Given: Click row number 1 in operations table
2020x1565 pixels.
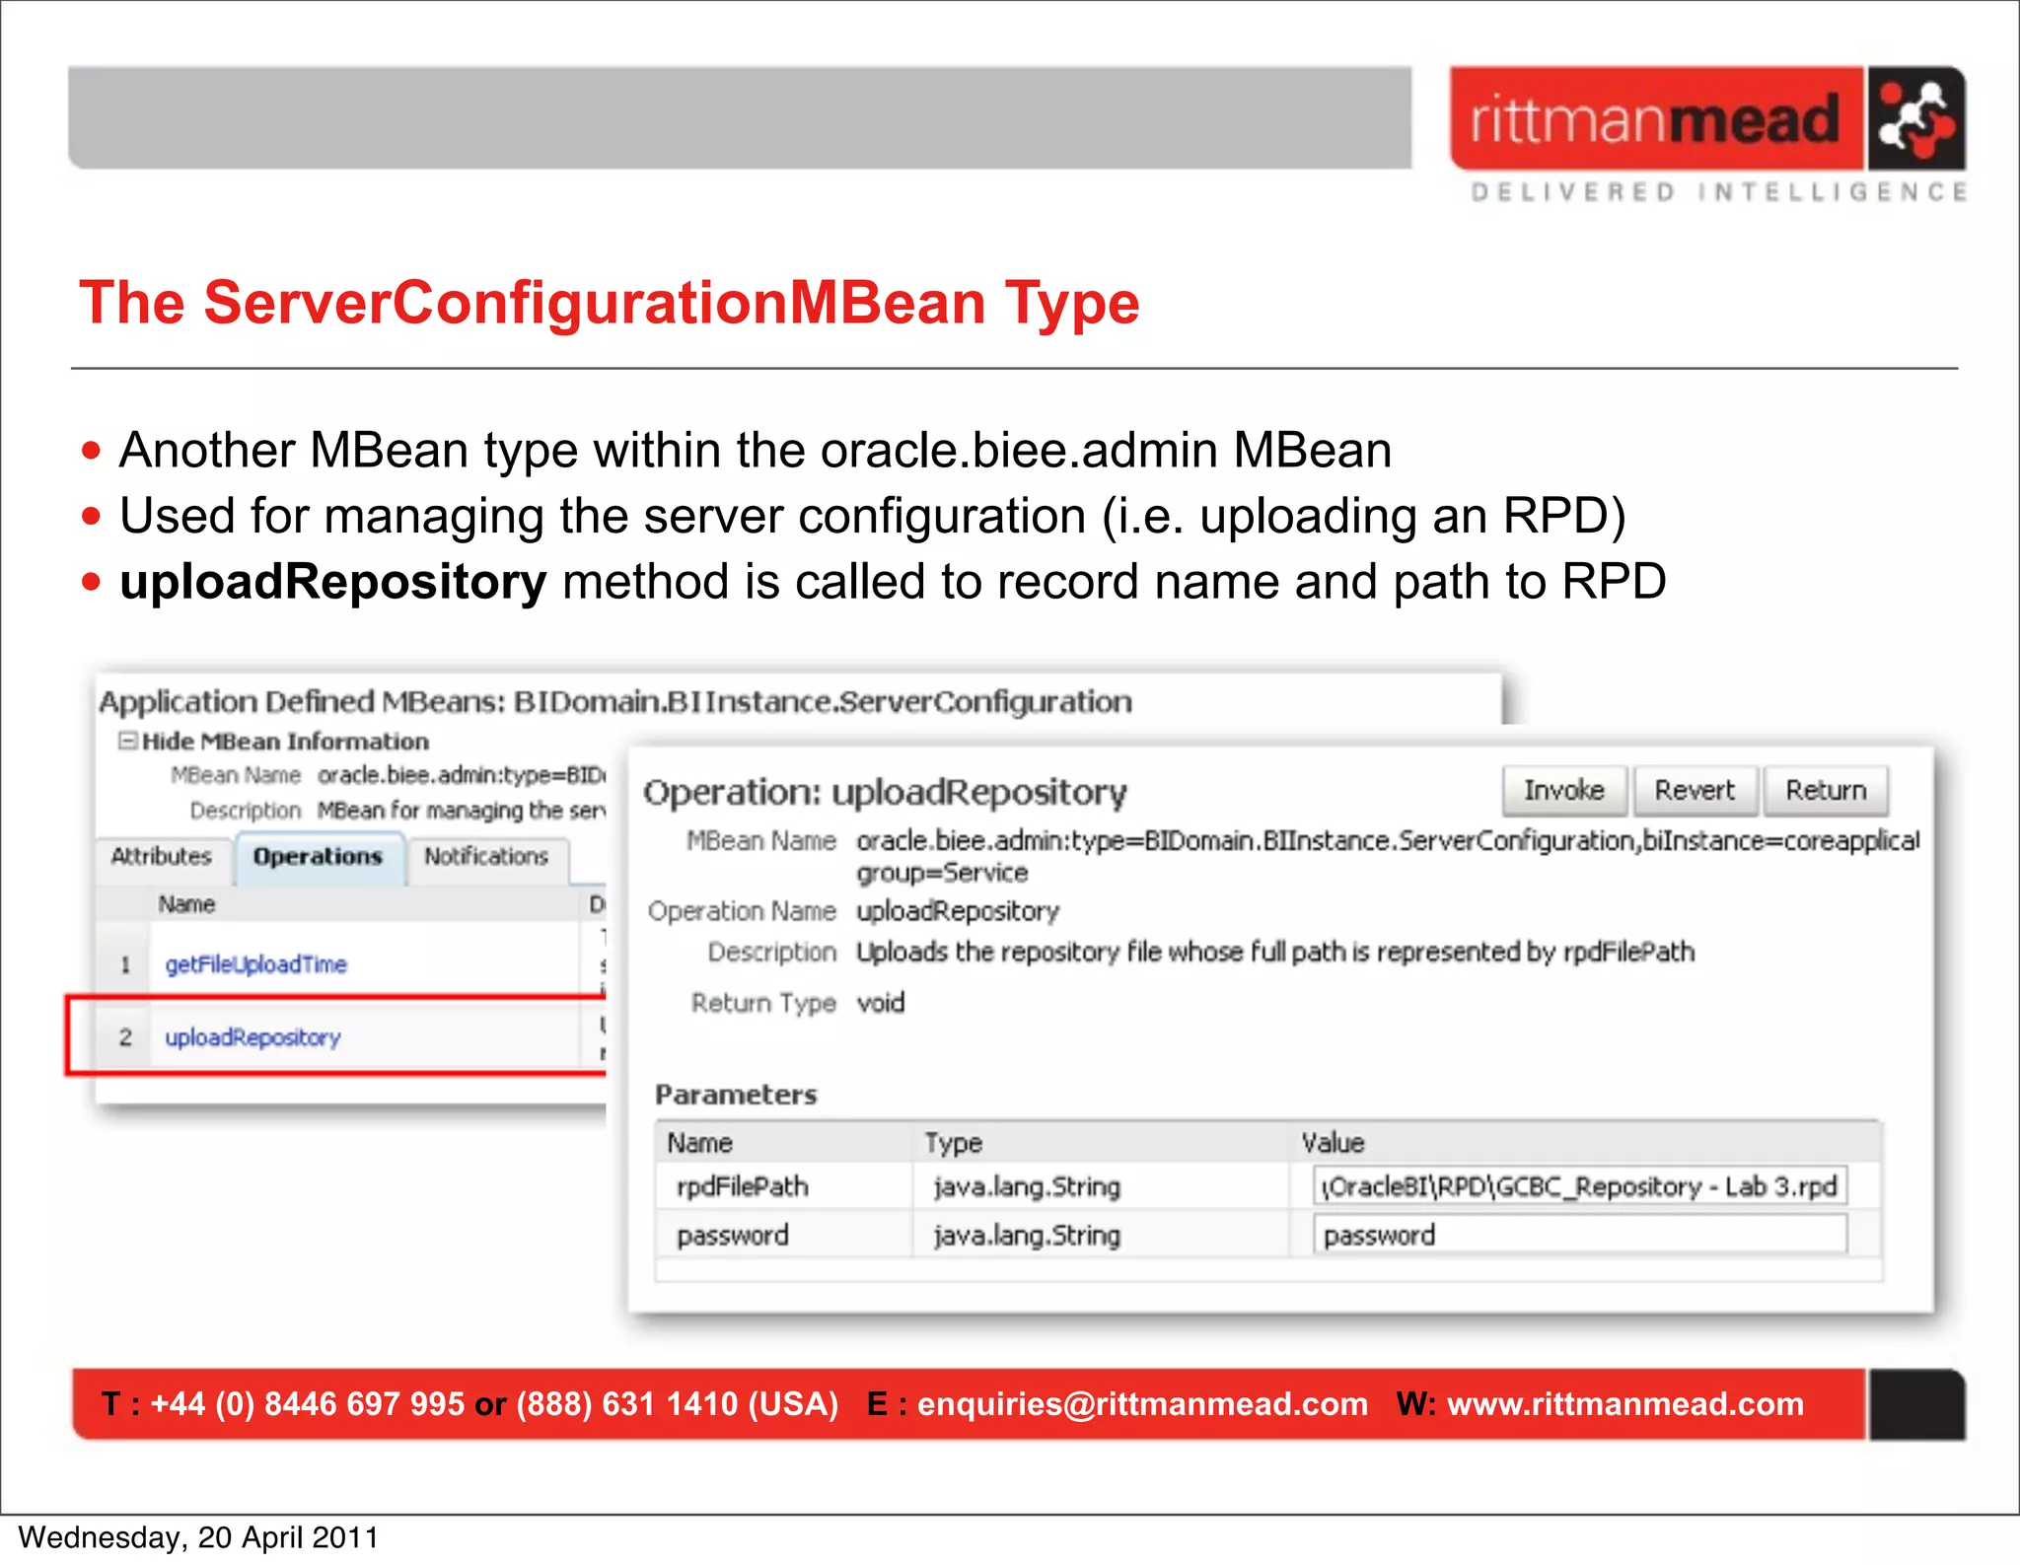Looking at the screenshot, I should [125, 964].
